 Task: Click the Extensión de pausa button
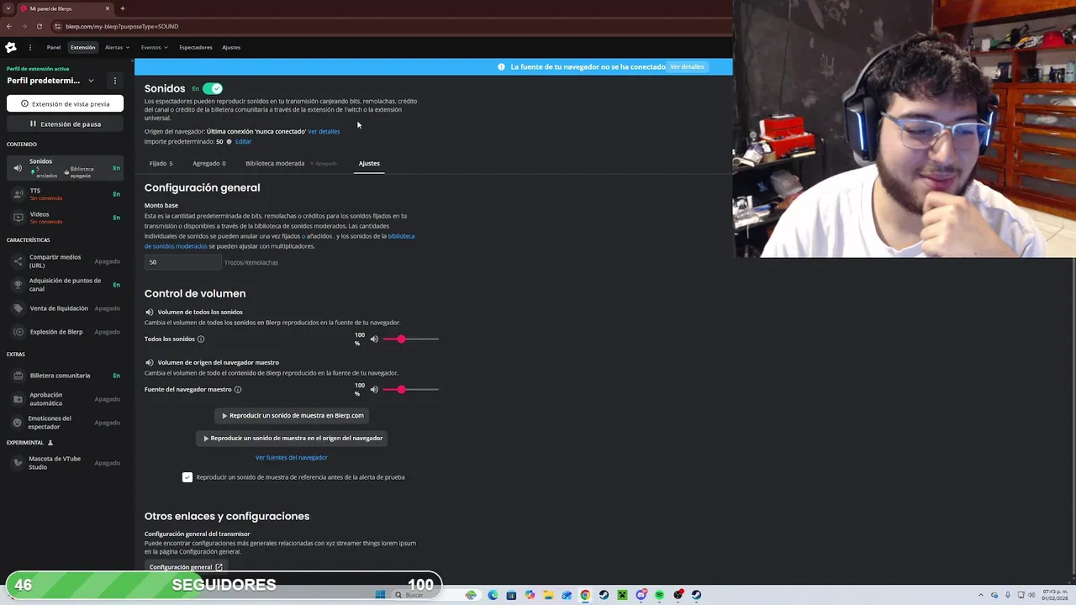[x=66, y=124]
